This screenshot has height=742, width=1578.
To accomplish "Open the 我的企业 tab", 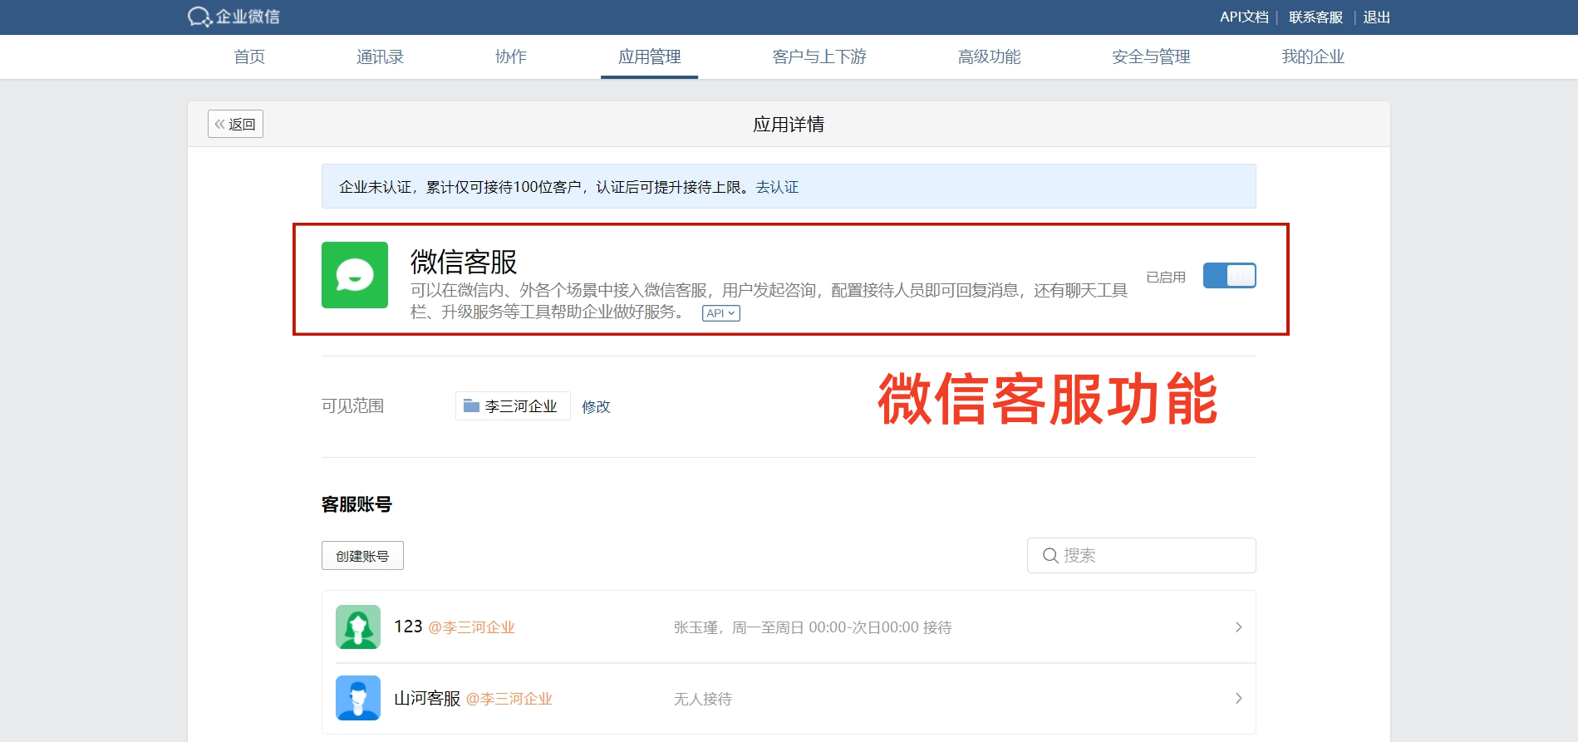I will [1313, 57].
